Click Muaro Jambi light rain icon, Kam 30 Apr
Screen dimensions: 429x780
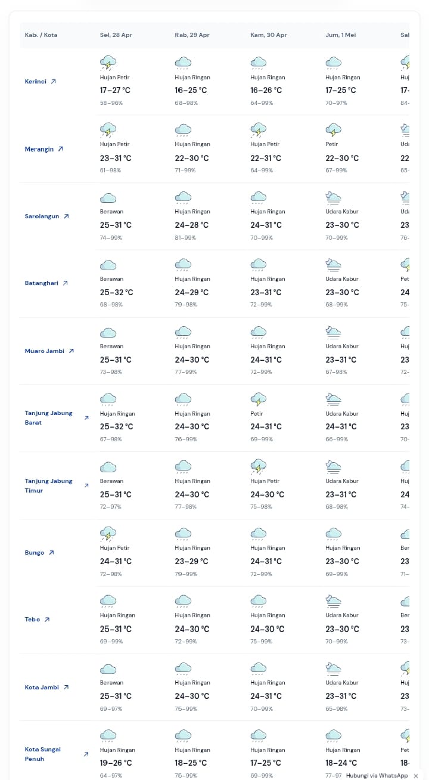[x=259, y=332]
